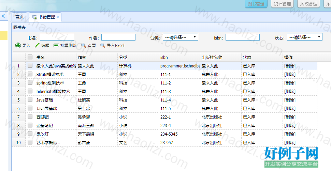Viewport: 331px width, 171px height.
Task: Switch to the 书籍管理 tab
Action: coord(45,17)
